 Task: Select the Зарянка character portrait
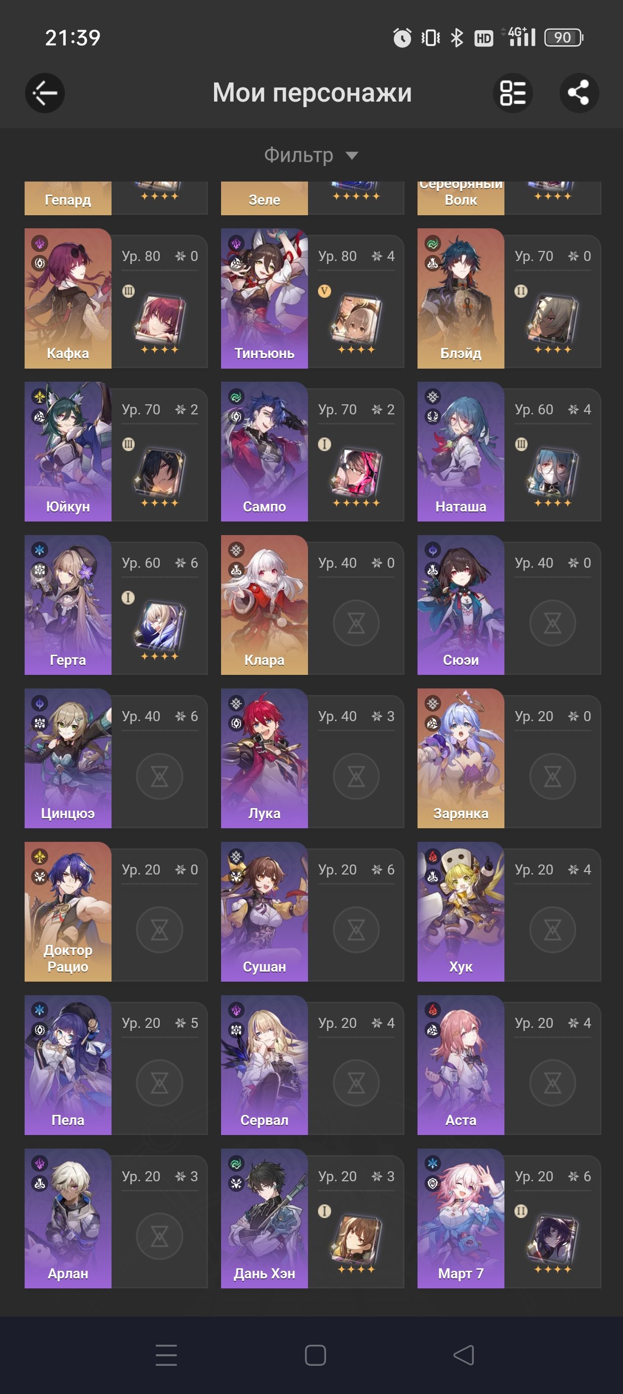tap(461, 758)
